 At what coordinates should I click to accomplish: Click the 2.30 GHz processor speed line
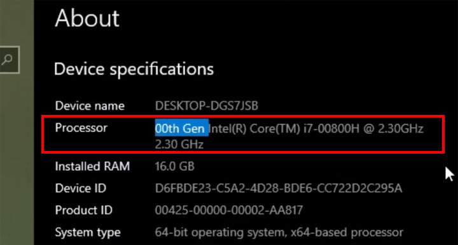179,144
